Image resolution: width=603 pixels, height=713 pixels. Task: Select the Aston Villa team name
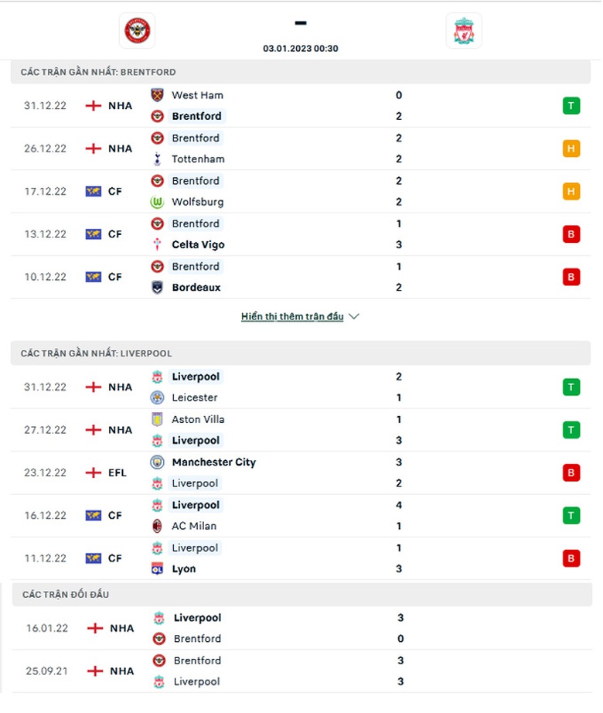198,419
